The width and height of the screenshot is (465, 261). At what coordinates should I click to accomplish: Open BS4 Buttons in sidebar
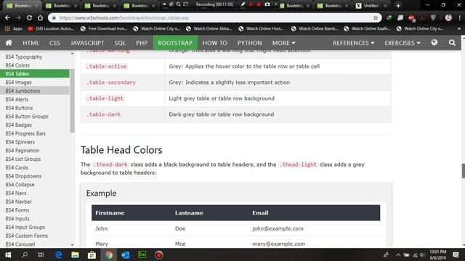[19, 108]
